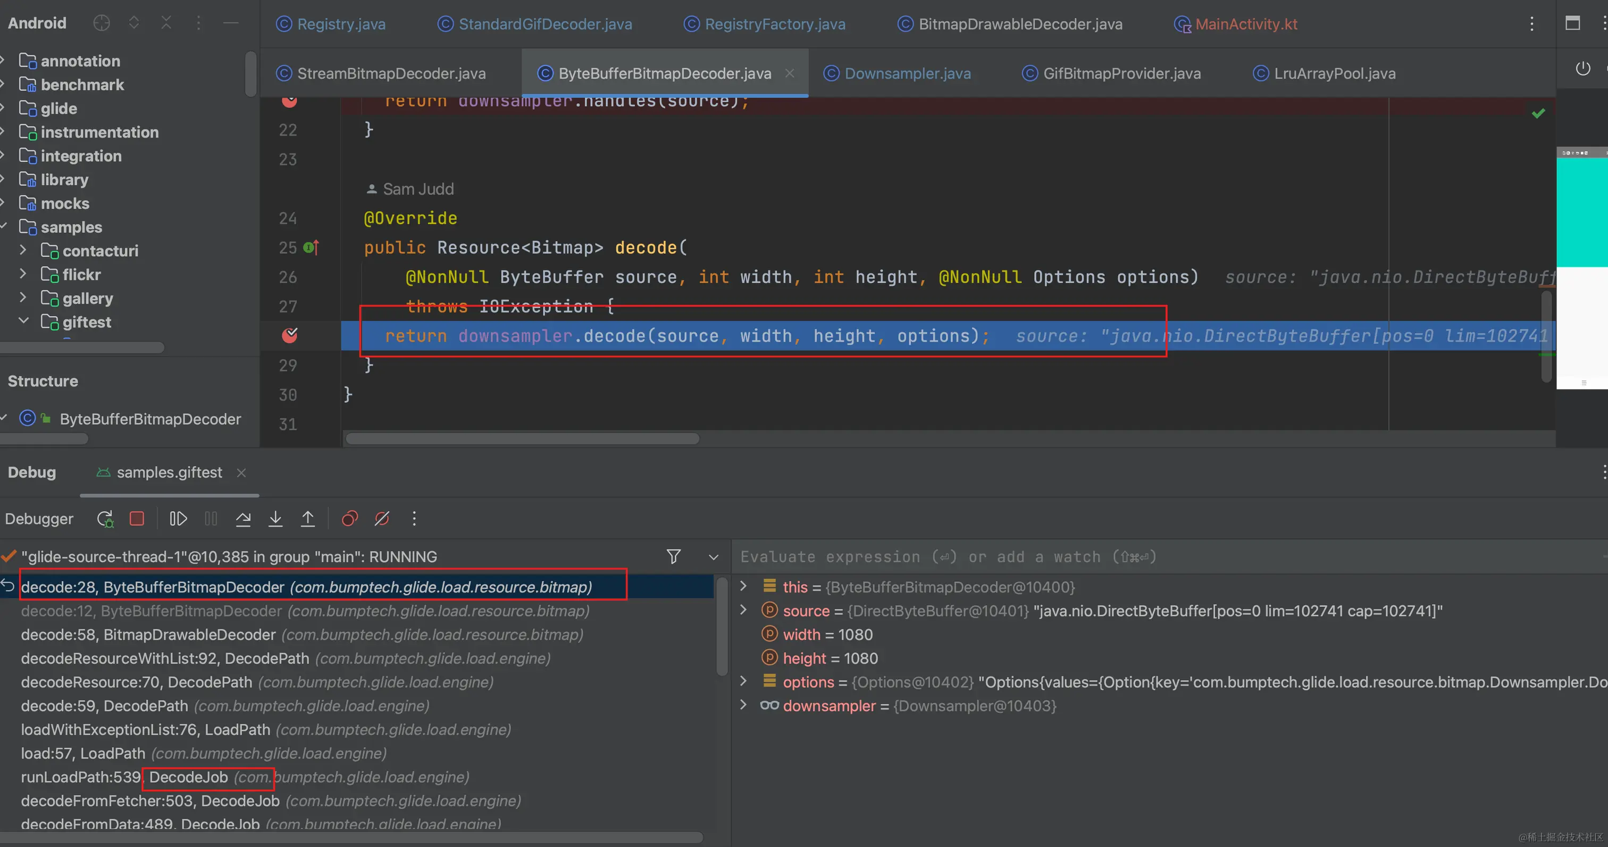Expand the gallery folder
Viewport: 1608px width, 847px height.
point(23,298)
